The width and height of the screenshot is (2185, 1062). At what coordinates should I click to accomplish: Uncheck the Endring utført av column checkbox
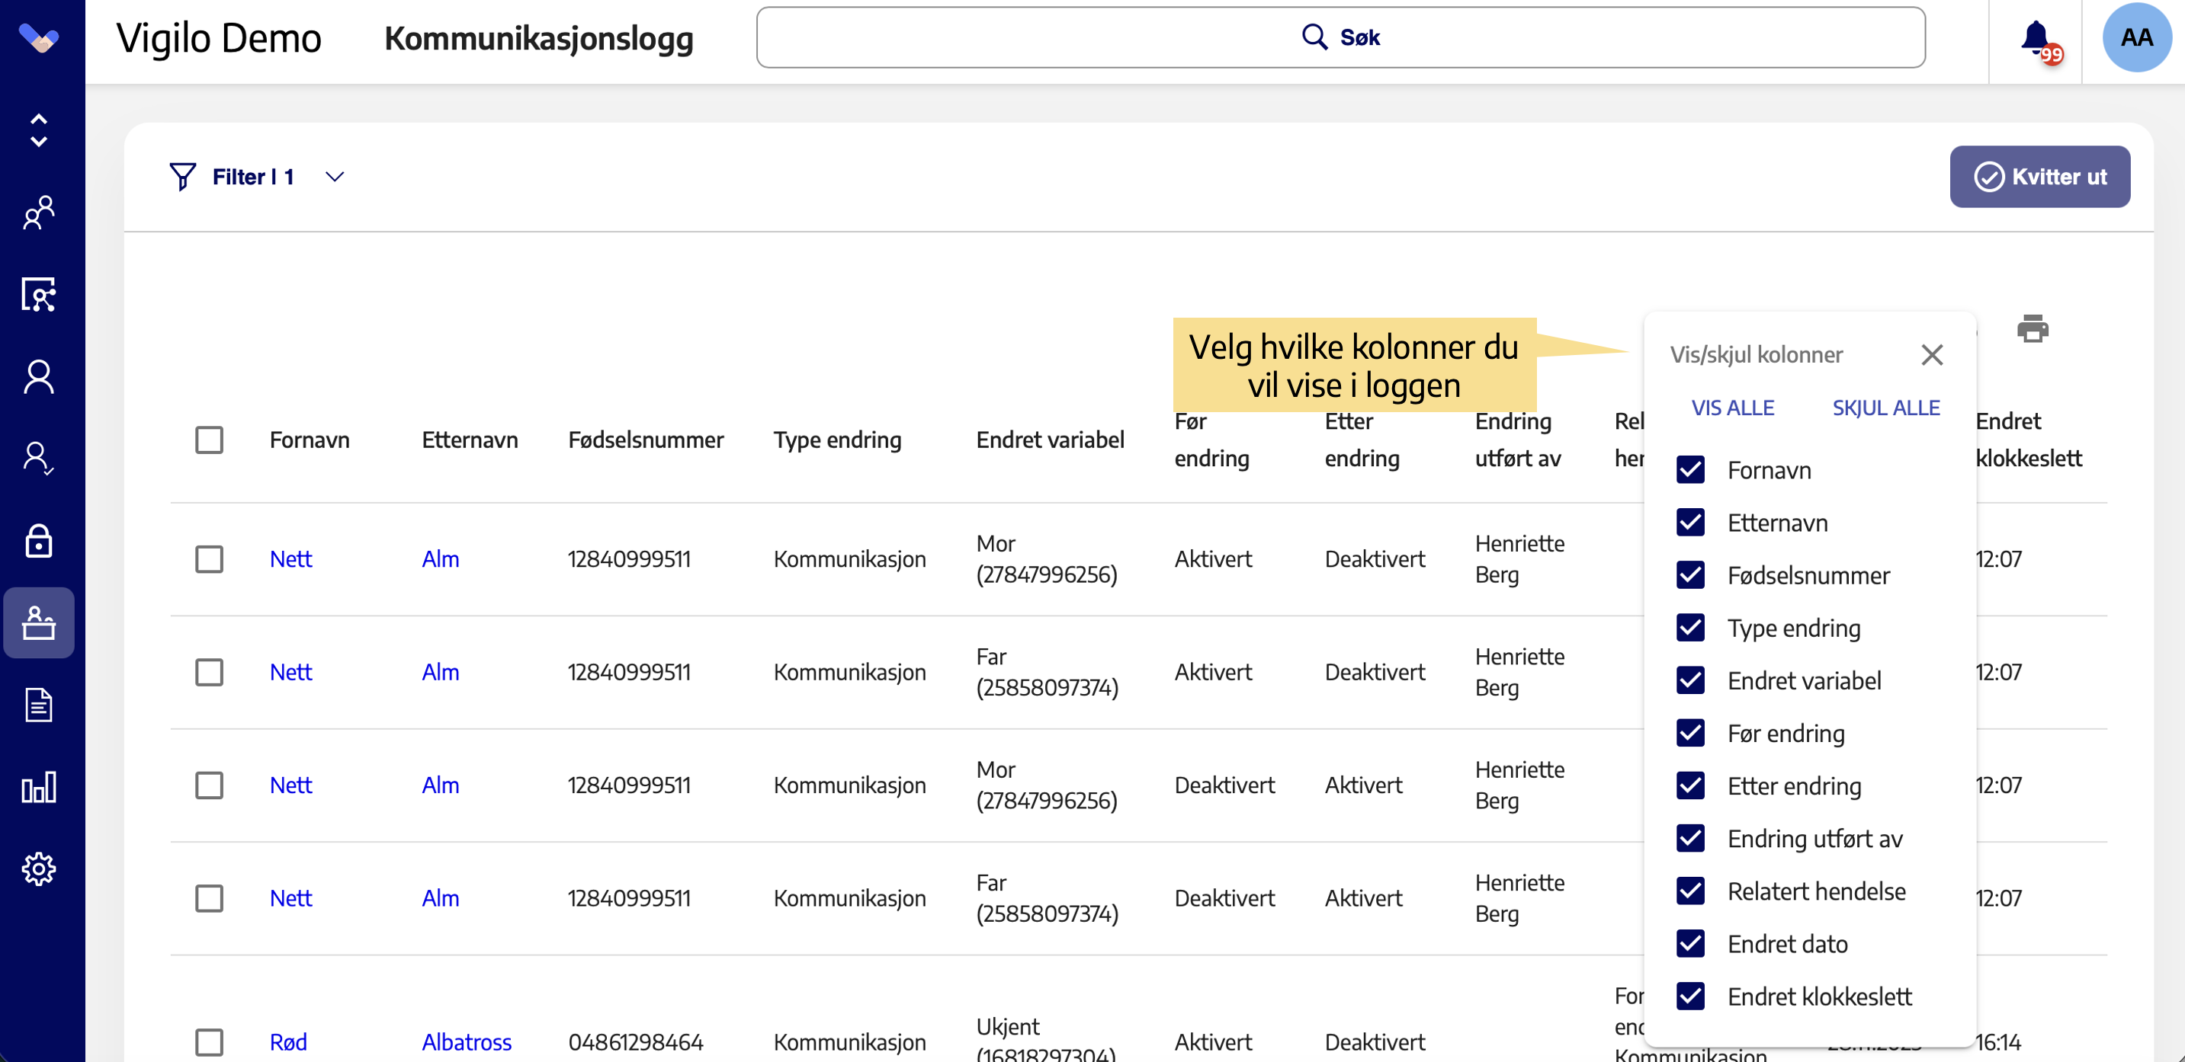(x=1689, y=838)
